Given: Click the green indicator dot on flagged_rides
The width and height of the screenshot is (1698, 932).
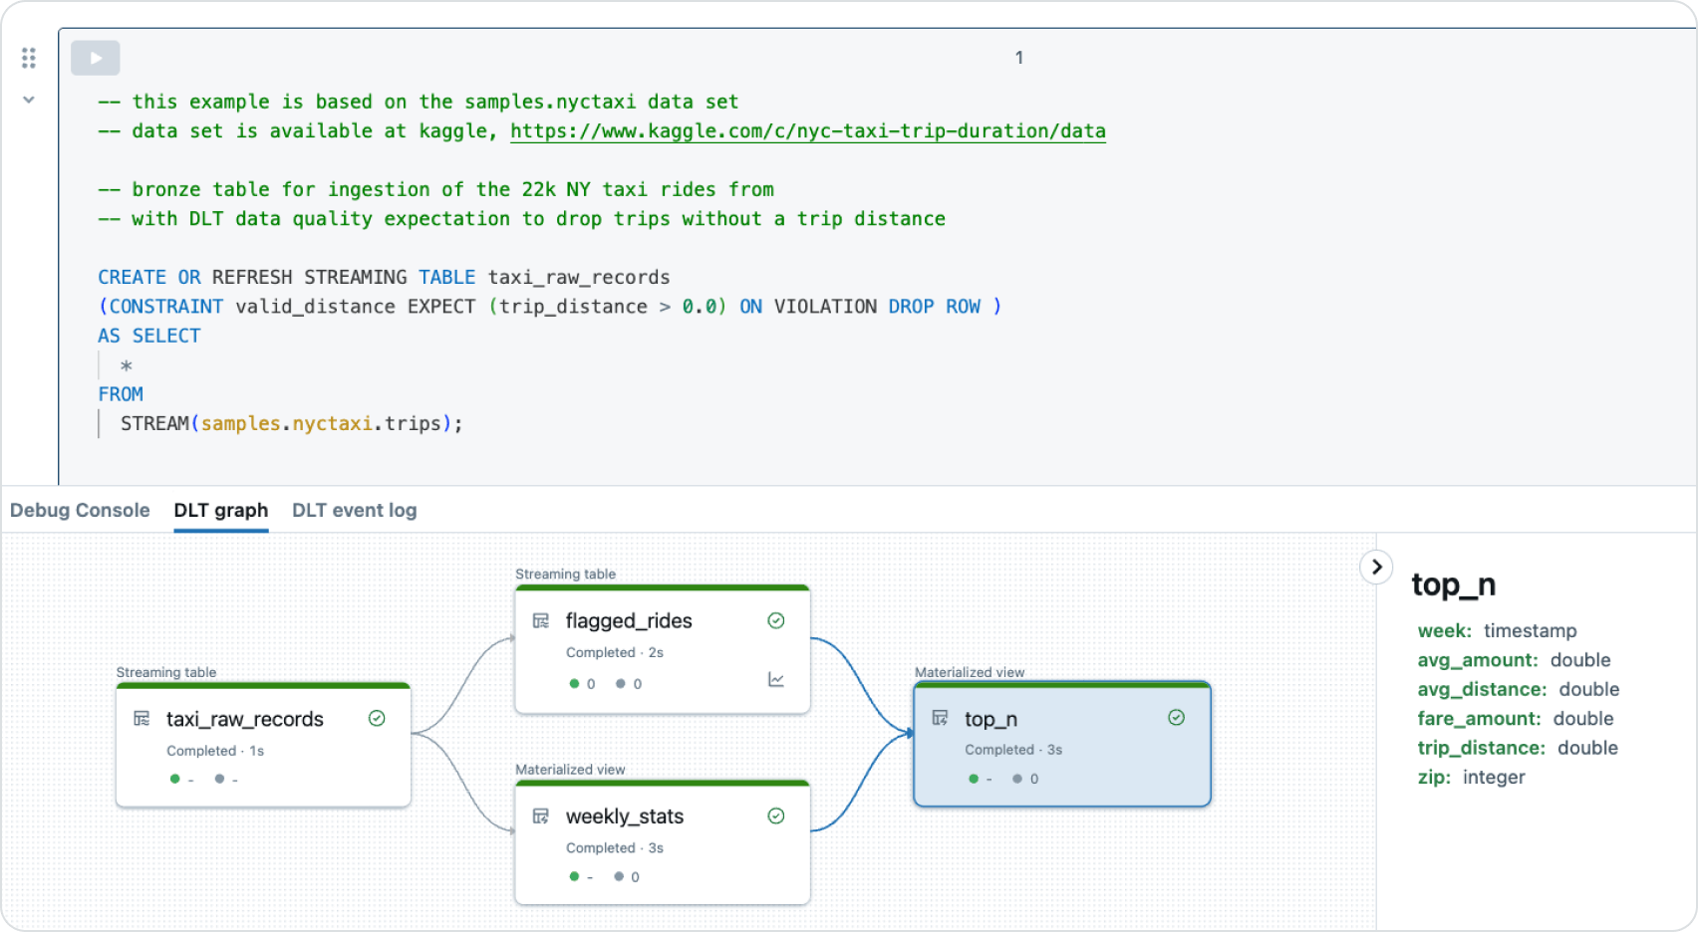Looking at the screenshot, I should coord(574,684).
